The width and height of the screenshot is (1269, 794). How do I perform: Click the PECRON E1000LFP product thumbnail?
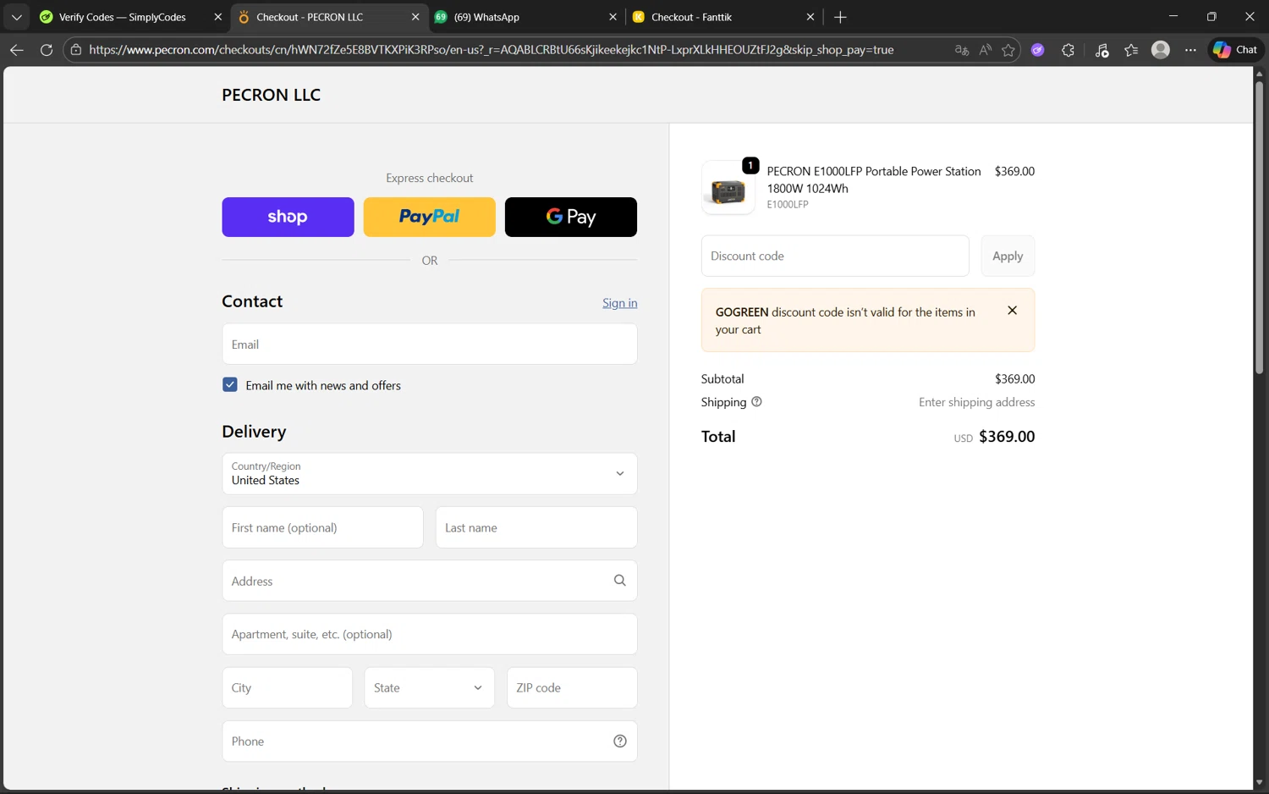click(728, 188)
